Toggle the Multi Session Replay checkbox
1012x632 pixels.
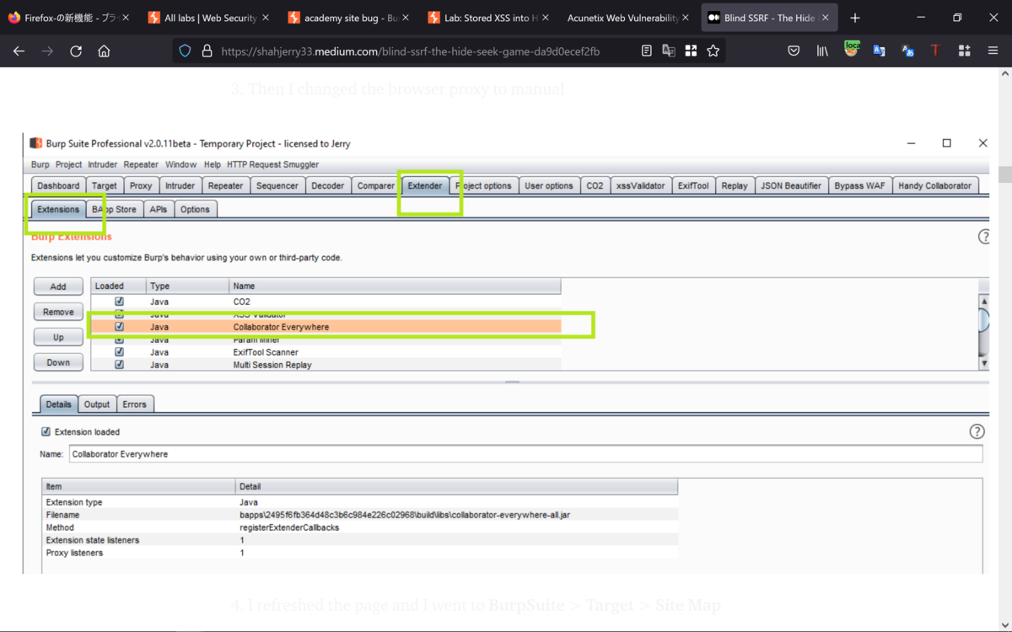pos(119,365)
